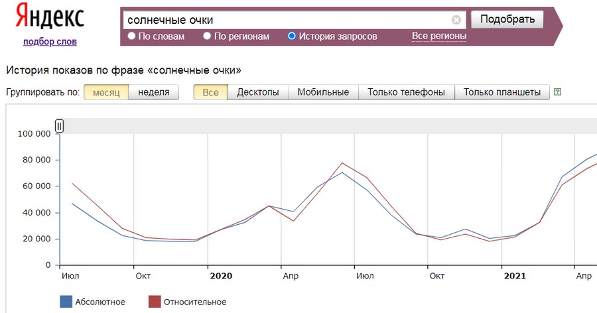This screenshot has width=597, height=313.
Task: Filter by 'Только телефоны'
Action: [x=406, y=92]
